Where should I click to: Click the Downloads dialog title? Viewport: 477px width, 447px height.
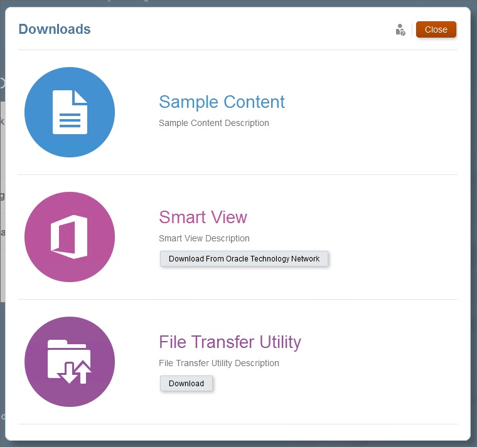[x=55, y=29]
